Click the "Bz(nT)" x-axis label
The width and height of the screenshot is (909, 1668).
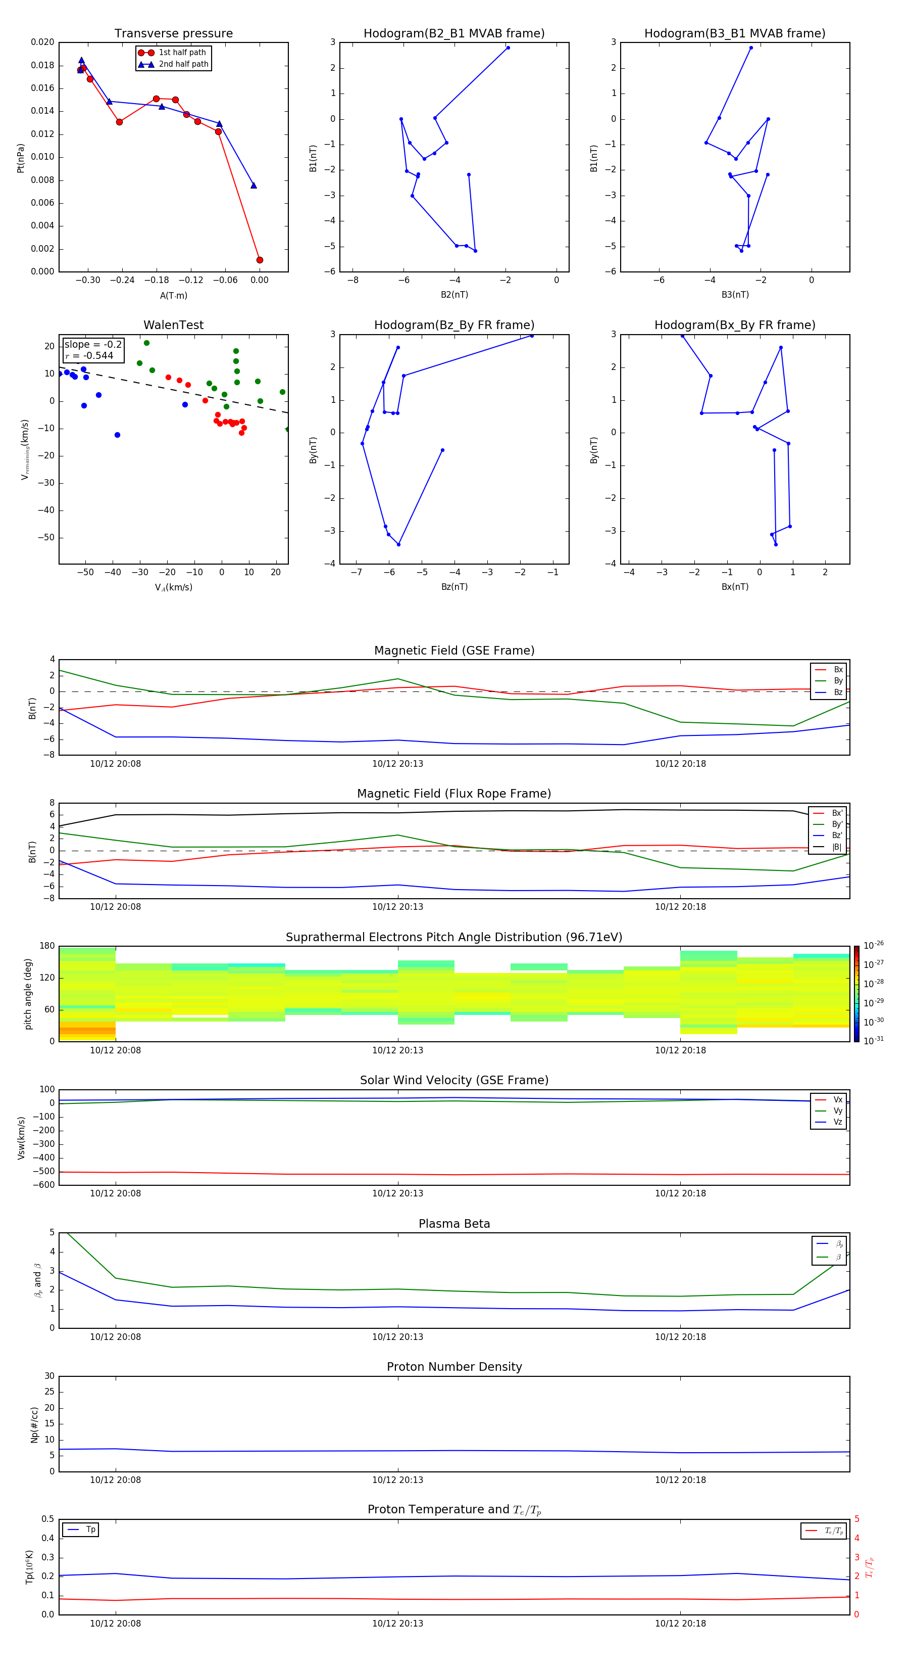tap(454, 587)
